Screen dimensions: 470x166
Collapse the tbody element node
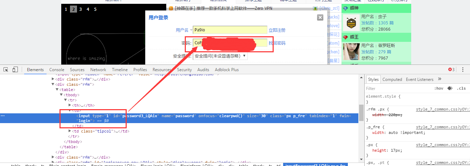click(61, 95)
